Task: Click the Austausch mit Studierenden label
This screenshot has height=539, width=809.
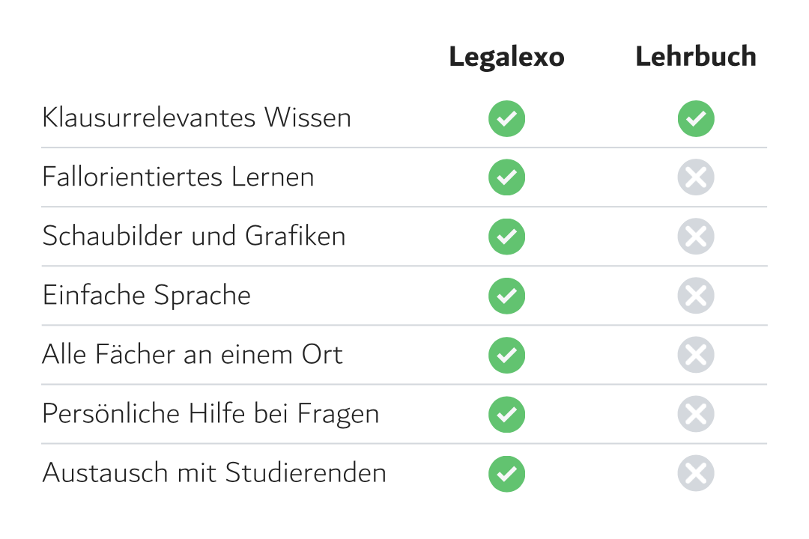Action: tap(214, 473)
